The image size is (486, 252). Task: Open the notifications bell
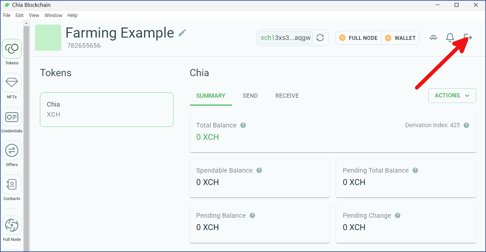click(450, 38)
